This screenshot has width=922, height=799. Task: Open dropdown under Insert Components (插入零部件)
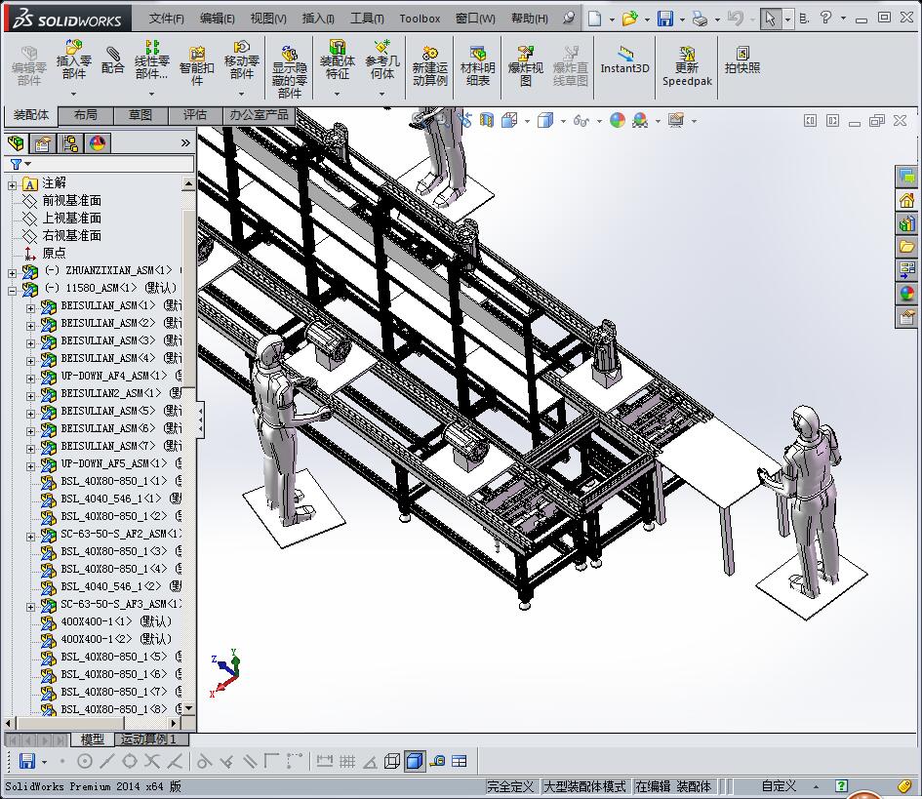[73, 94]
